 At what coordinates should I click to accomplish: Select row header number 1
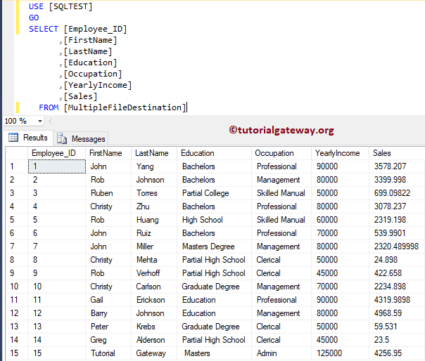16,166
